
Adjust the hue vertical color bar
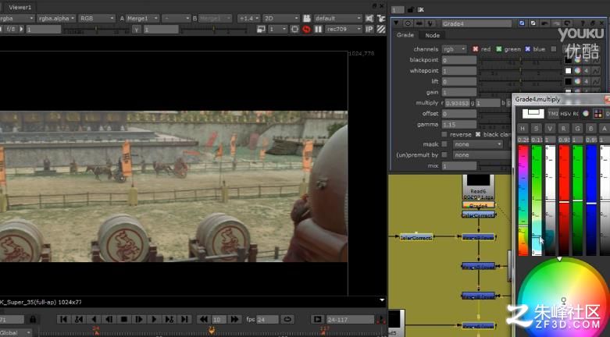click(x=523, y=200)
